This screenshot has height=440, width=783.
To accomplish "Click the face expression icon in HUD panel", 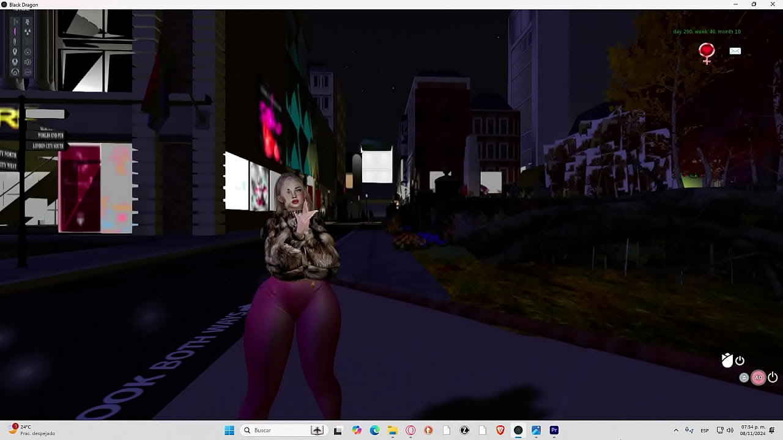I will (x=28, y=52).
